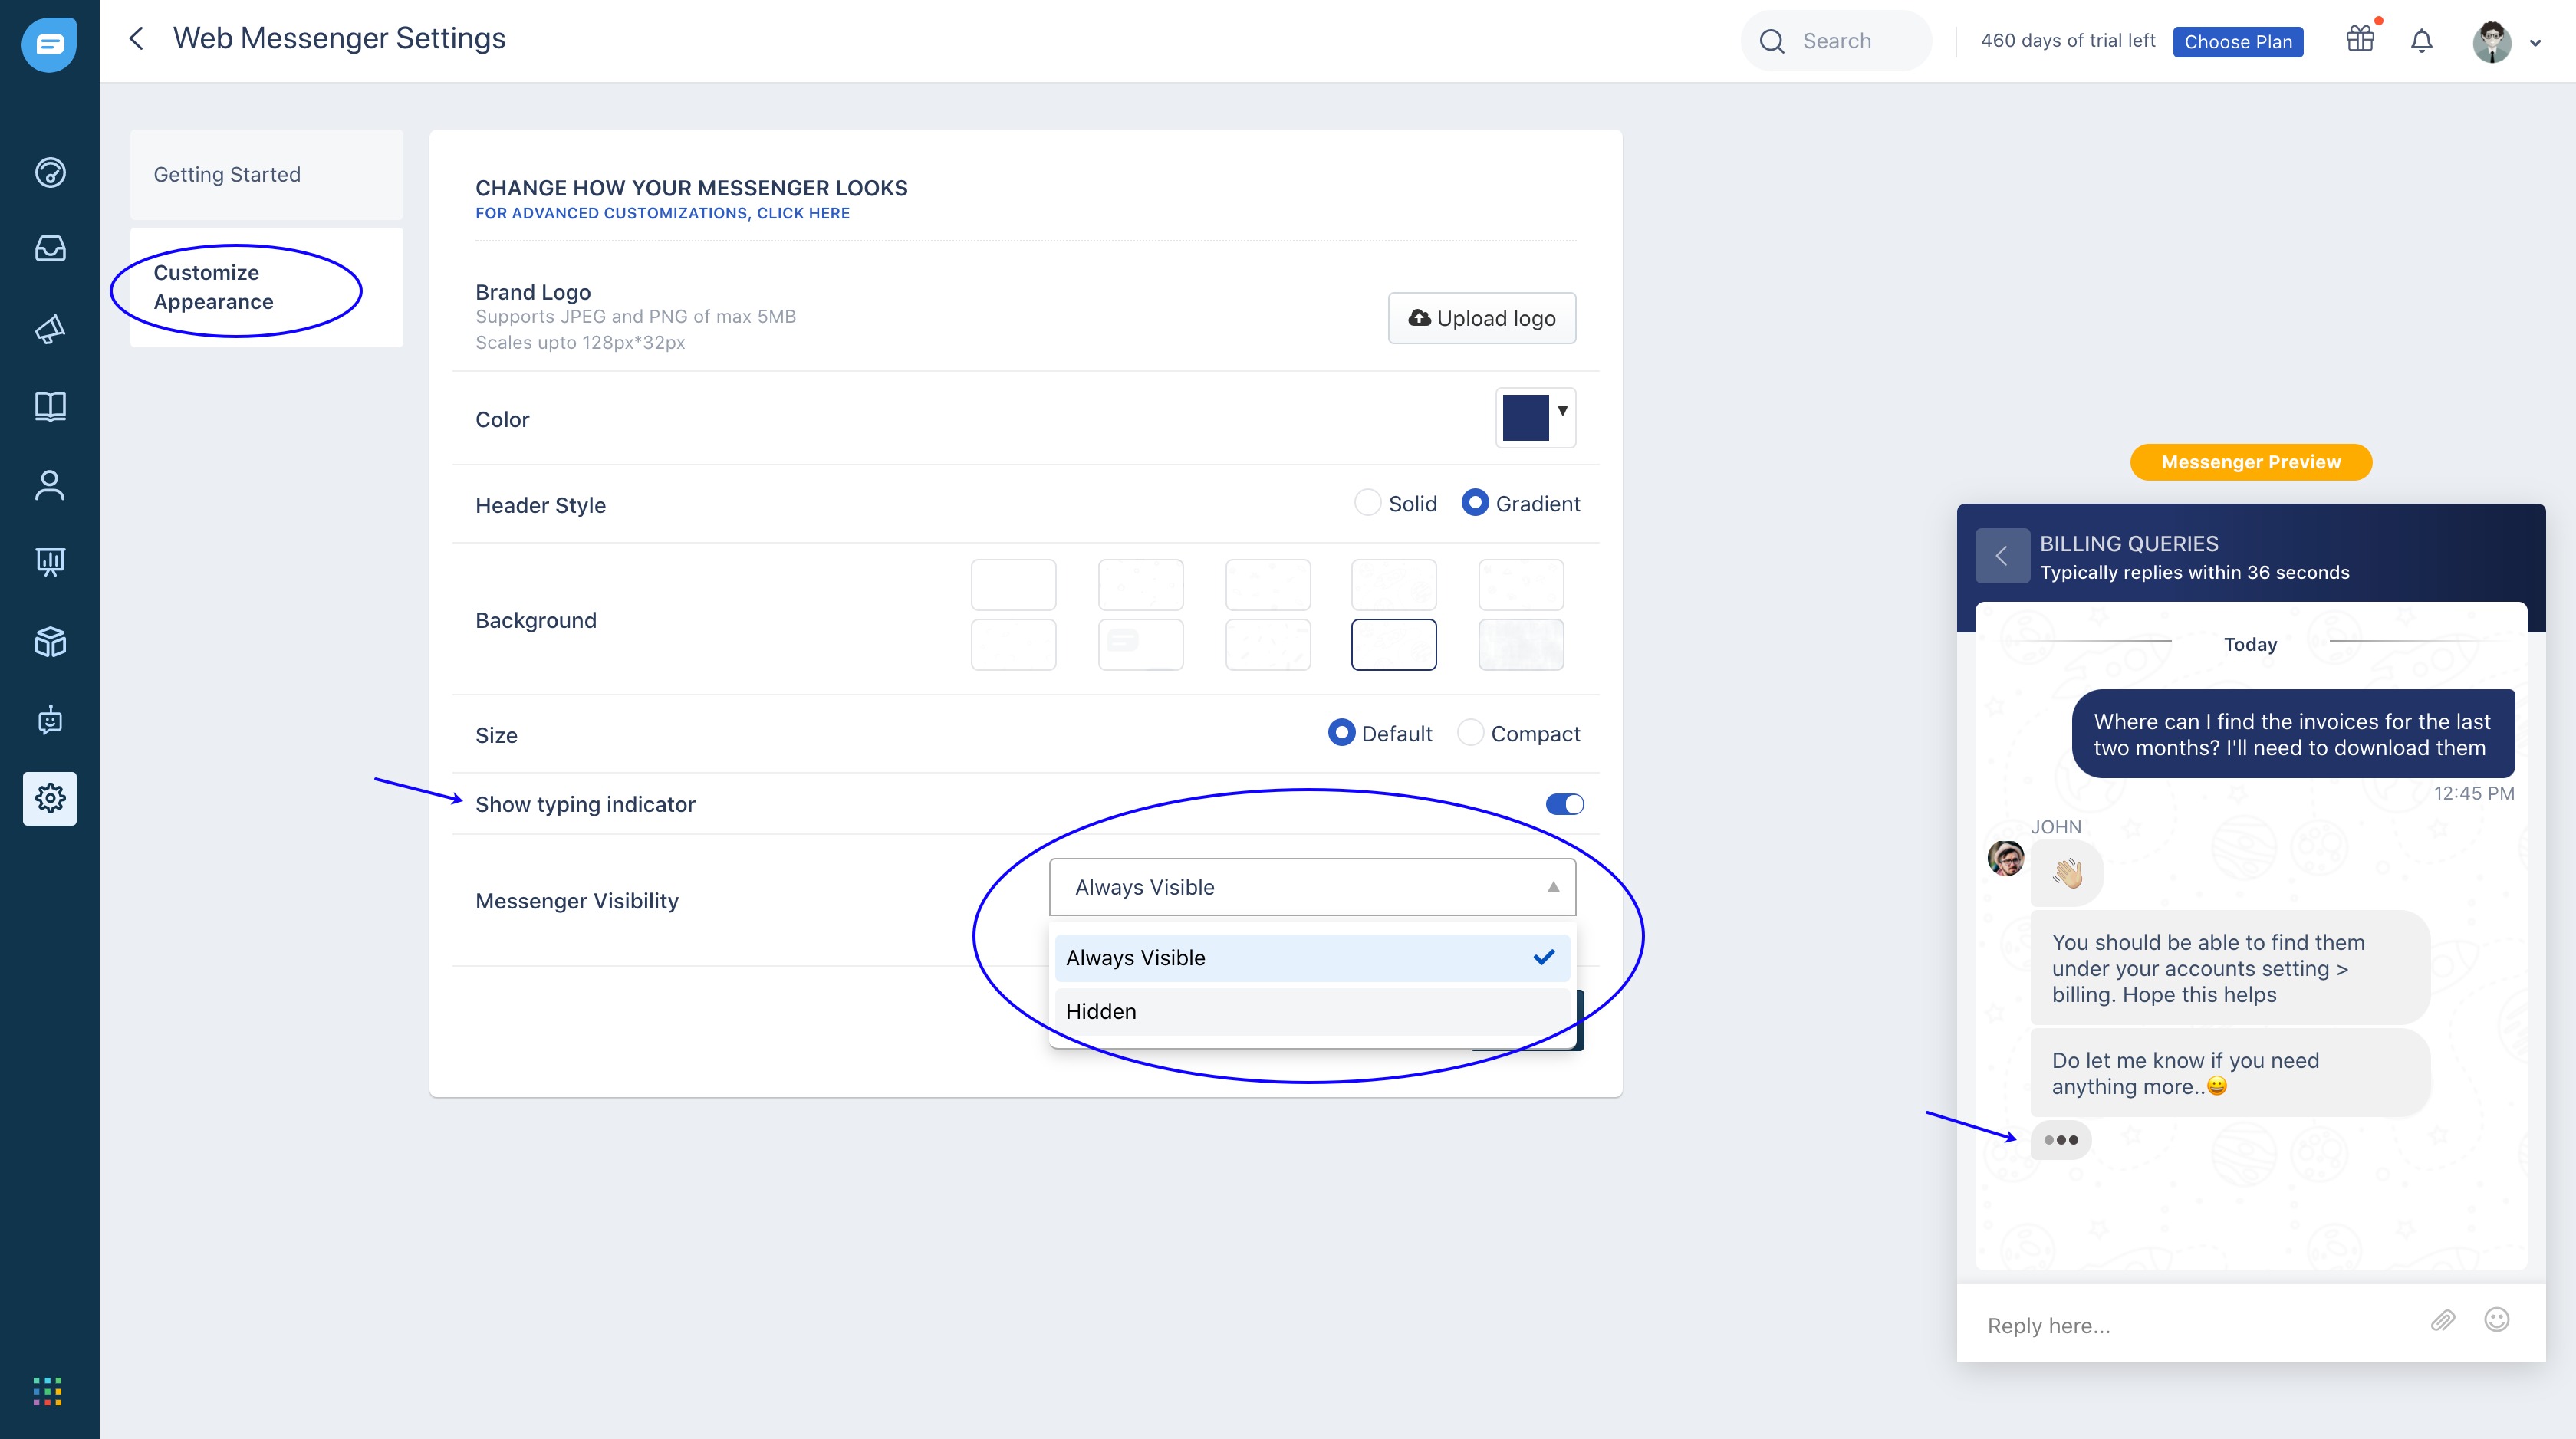The image size is (2576, 1439).
Task: Collapse the Messenger Visibility dropdown
Action: click(x=1552, y=887)
